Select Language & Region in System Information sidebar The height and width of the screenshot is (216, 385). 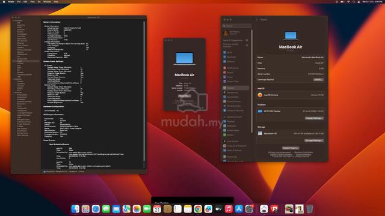25,113
